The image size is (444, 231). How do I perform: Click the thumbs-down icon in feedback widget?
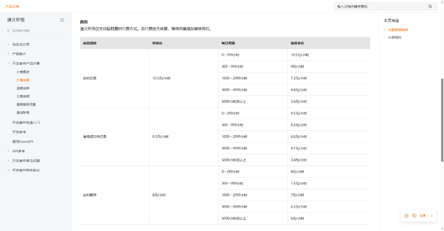coord(414,216)
